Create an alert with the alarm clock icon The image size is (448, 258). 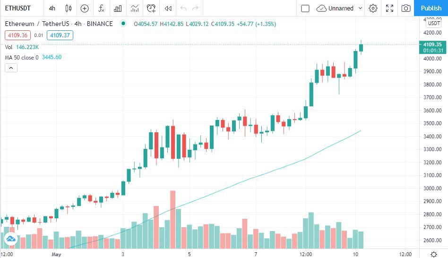tap(151, 8)
